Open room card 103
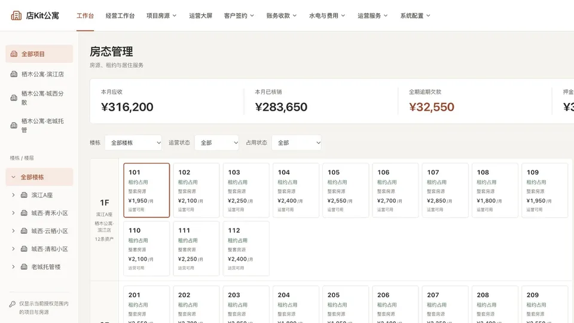Screen dimensions: 574x323 tap(246, 190)
